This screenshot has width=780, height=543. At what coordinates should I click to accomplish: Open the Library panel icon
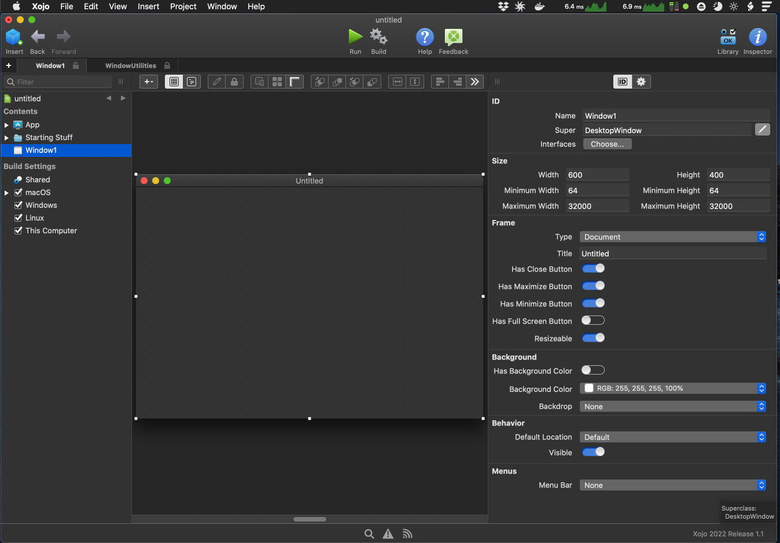(x=728, y=37)
